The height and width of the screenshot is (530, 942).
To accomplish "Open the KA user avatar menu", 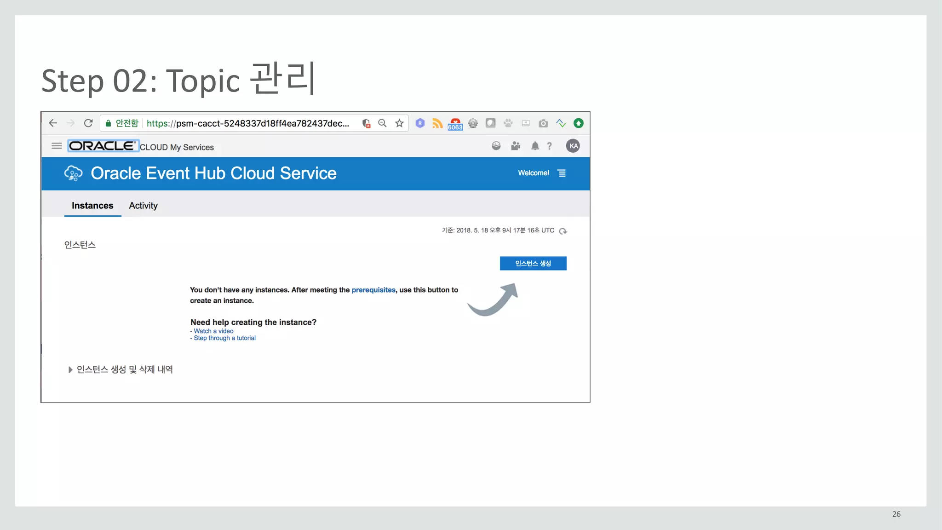I will click(x=573, y=146).
